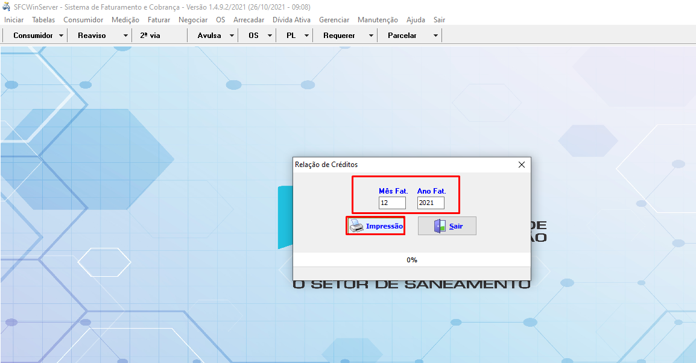
Task: Open the Manutenção menu
Action: [x=378, y=20]
